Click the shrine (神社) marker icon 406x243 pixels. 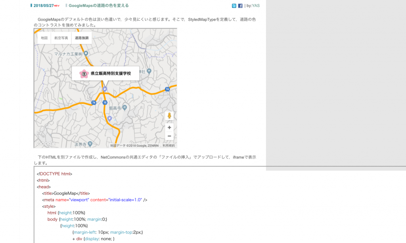[149, 71]
